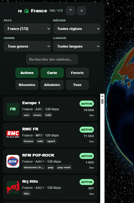Select the Europe 1 station title

pos(31,103)
